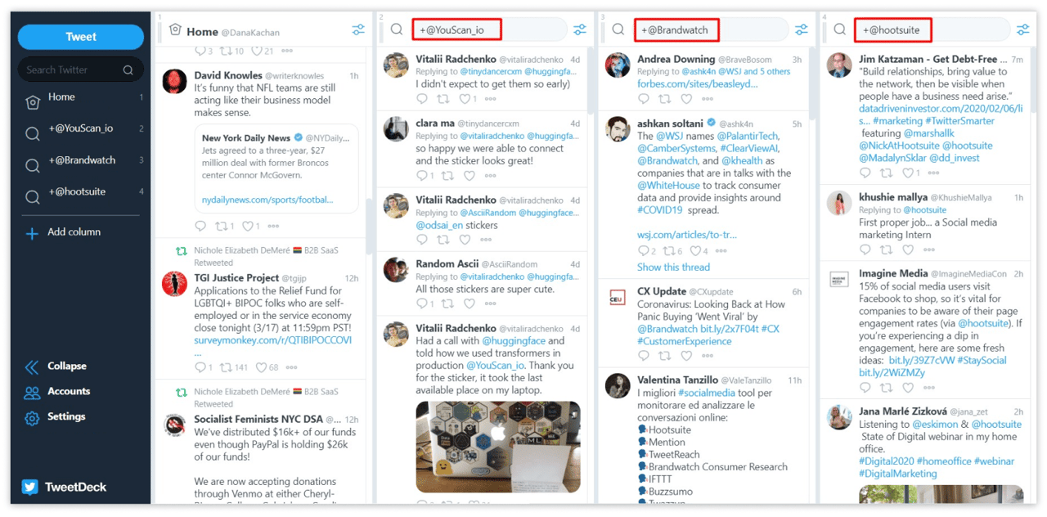The width and height of the screenshot is (1047, 517).
Task: Like Vitalii Radchenko's stickers tweet
Action: [466, 240]
